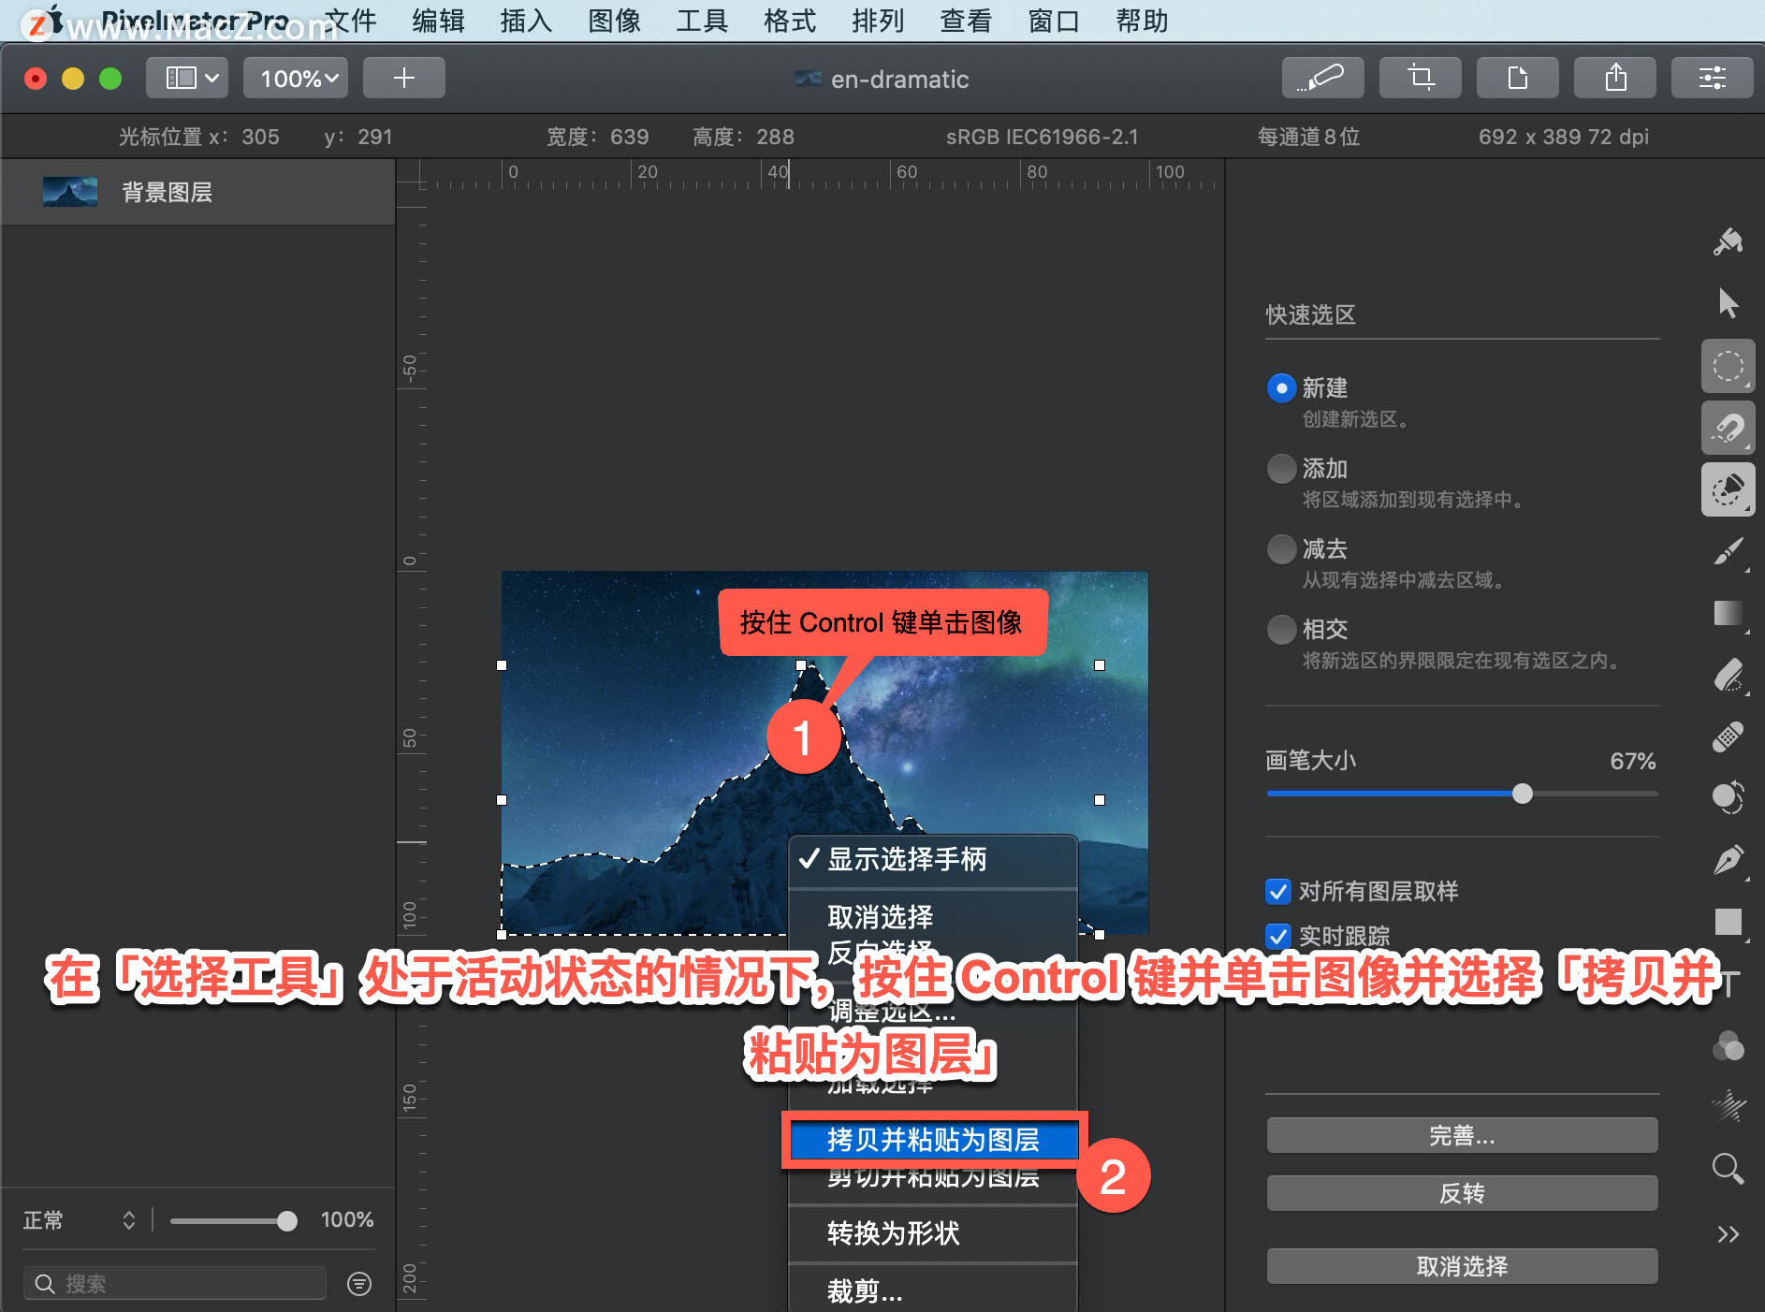Open the 100% zoom level dropdown
The height and width of the screenshot is (1312, 1765).
click(x=295, y=78)
